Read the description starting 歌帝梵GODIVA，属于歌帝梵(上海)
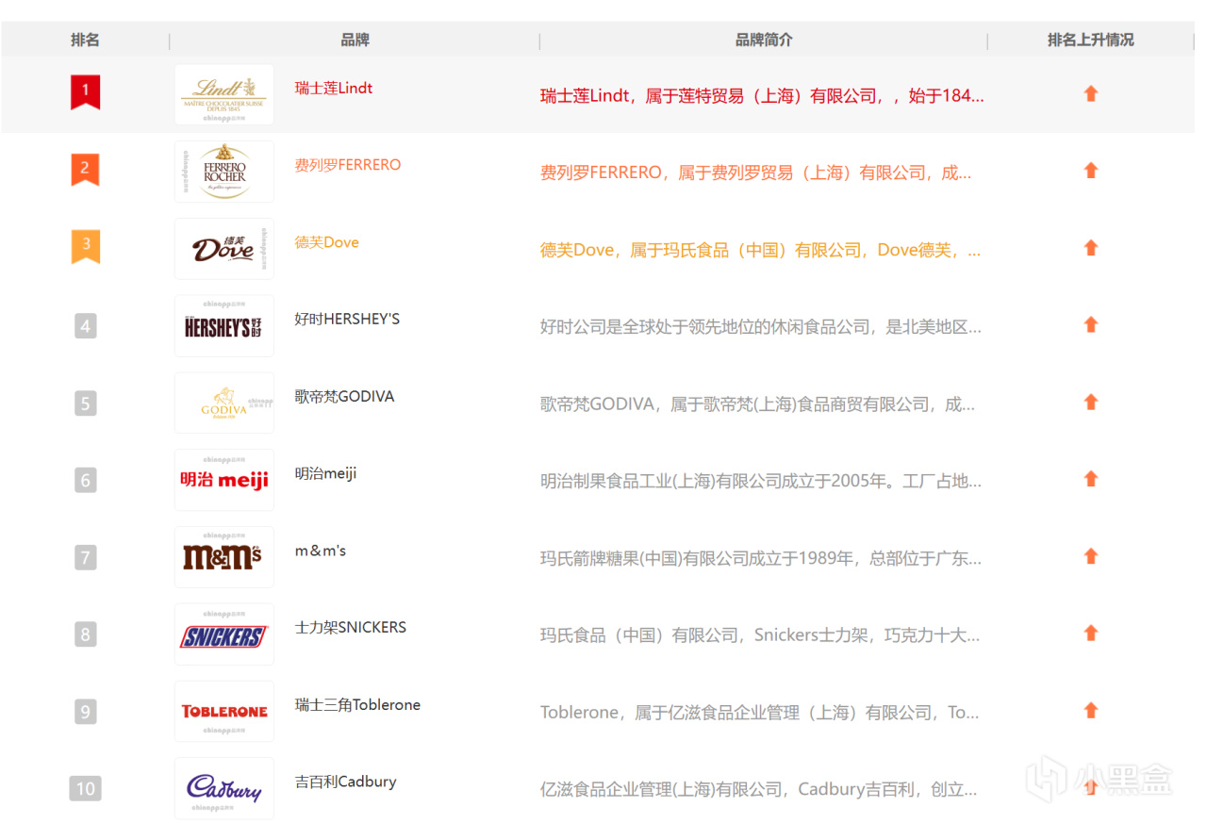Screen dimensions: 1207x823 (x=757, y=404)
